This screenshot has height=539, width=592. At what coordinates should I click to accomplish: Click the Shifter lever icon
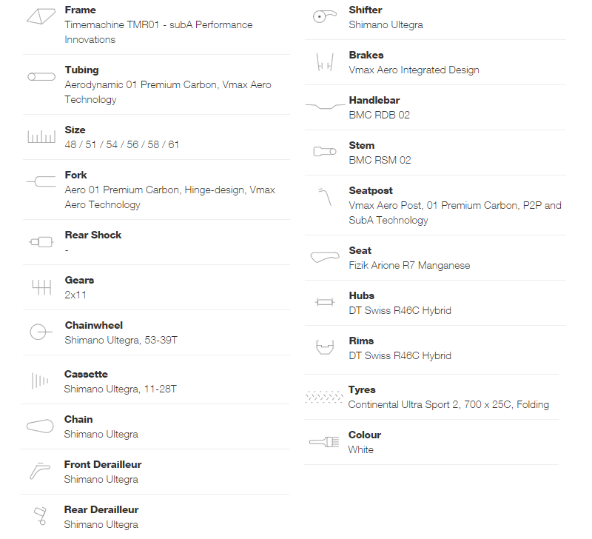[x=325, y=16]
